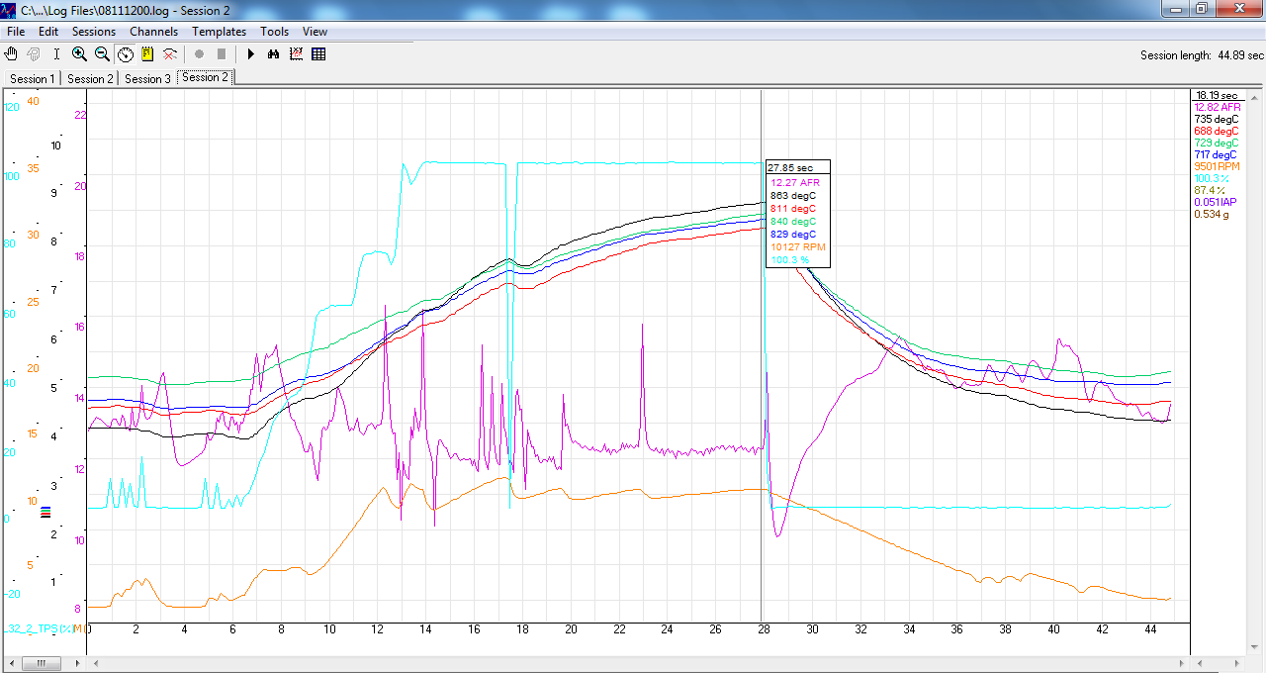Open the data table grid icon
Screen dimensions: 1266x673
click(x=318, y=54)
